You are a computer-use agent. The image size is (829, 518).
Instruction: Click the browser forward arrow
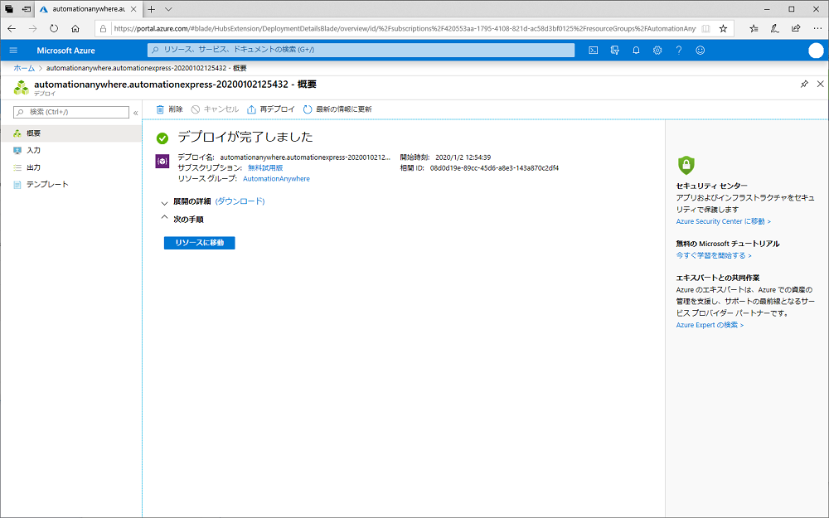click(33, 28)
